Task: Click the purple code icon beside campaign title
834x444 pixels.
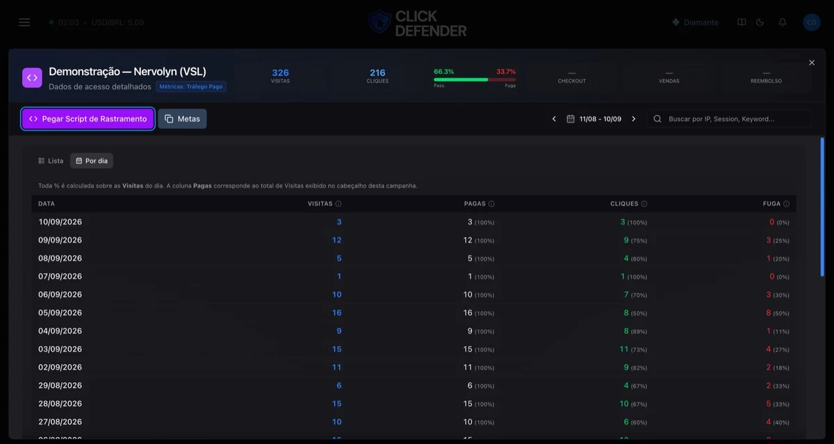Action: point(32,78)
